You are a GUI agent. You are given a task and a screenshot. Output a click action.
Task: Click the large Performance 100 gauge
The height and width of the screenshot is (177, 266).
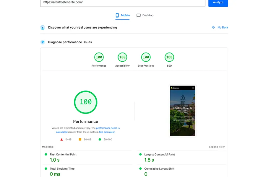pos(86,102)
